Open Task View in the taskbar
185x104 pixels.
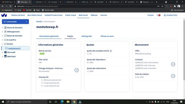pos(56,102)
